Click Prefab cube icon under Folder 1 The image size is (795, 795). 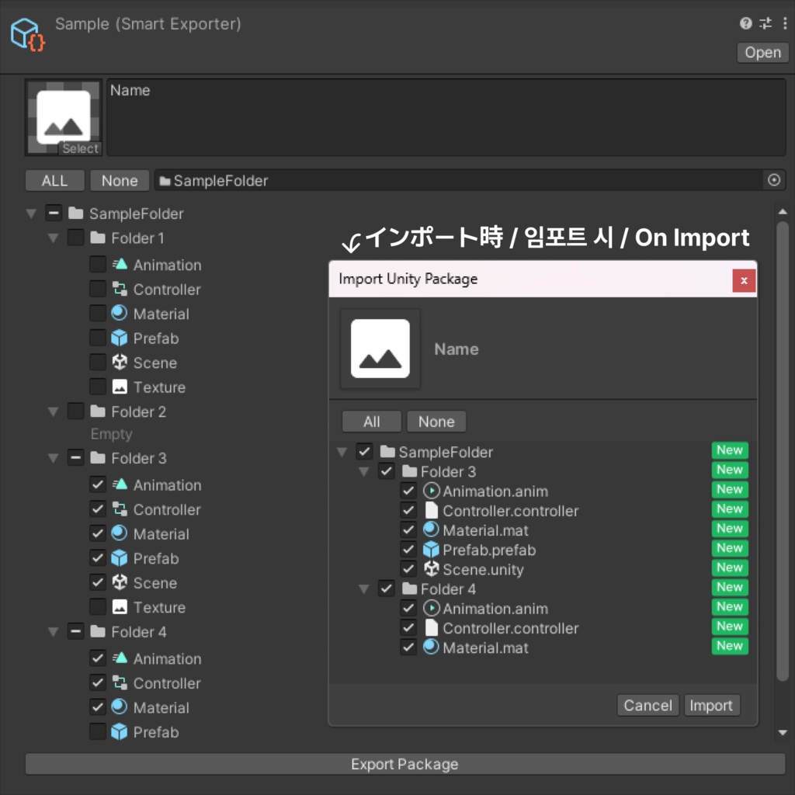click(x=120, y=338)
